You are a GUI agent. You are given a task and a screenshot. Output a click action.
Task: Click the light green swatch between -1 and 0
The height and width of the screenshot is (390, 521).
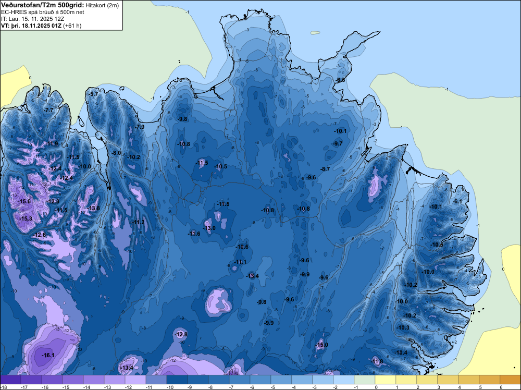365,380
